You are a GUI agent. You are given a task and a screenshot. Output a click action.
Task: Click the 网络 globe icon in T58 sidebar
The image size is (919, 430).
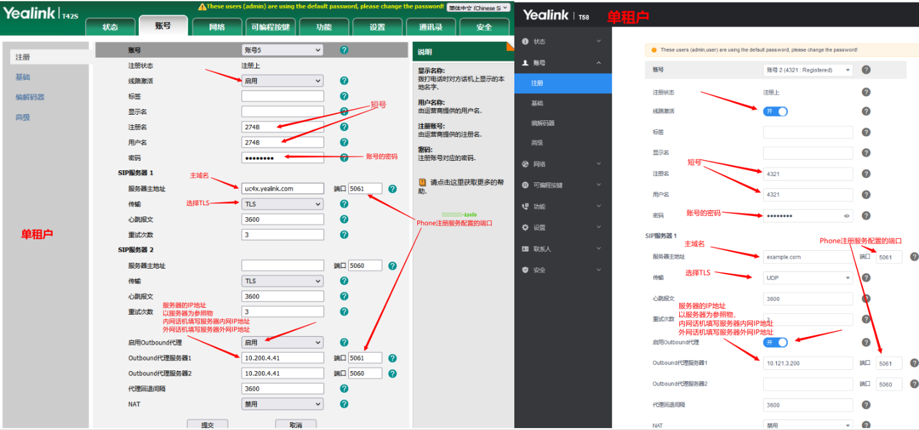525,164
